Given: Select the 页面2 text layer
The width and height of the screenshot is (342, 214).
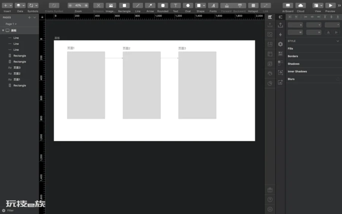Looking at the screenshot, I should [17, 73].
